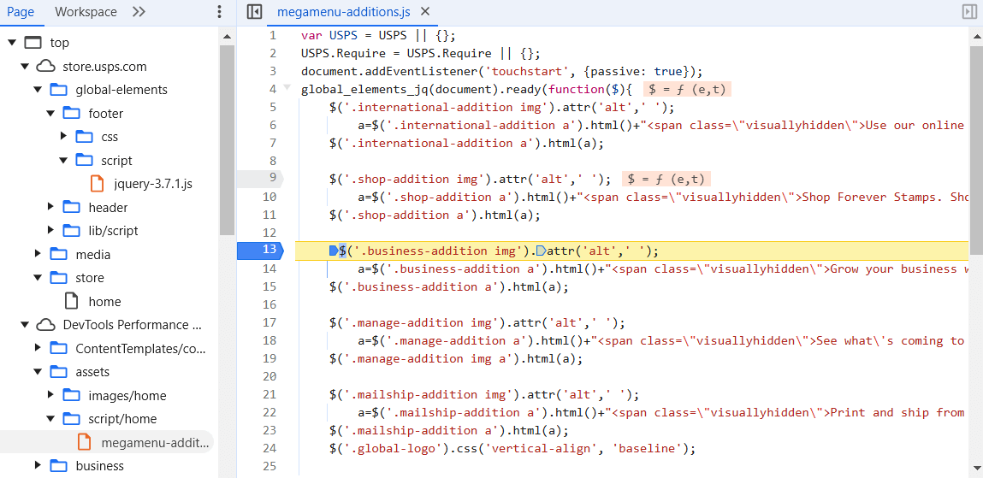Toggle the navigator sidebar panel icon
This screenshot has width=983, height=478.
point(254,12)
